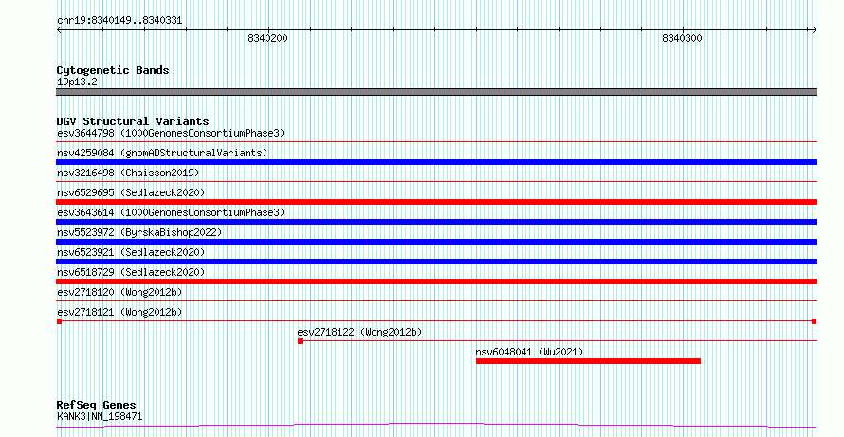
Task: Click the left arrow of the ruler
Action: 59,30
